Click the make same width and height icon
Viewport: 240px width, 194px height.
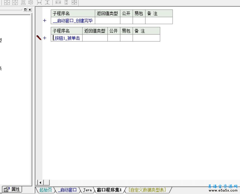pos(74,3)
